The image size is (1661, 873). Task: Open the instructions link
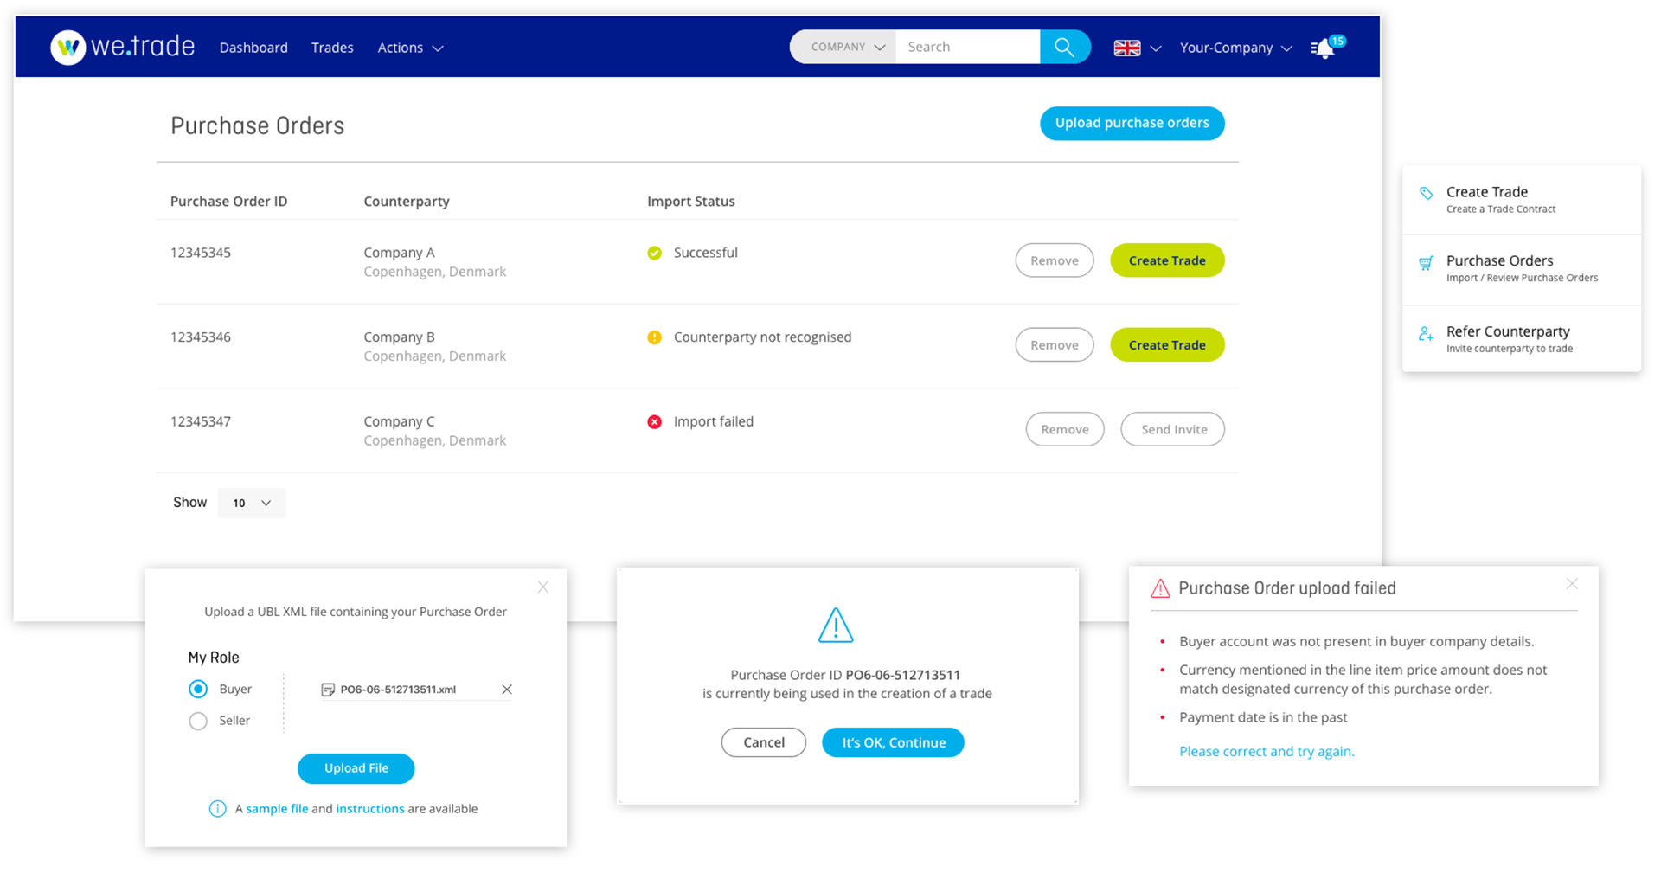click(370, 809)
